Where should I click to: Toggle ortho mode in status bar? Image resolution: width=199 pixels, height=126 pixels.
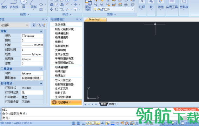83,123
